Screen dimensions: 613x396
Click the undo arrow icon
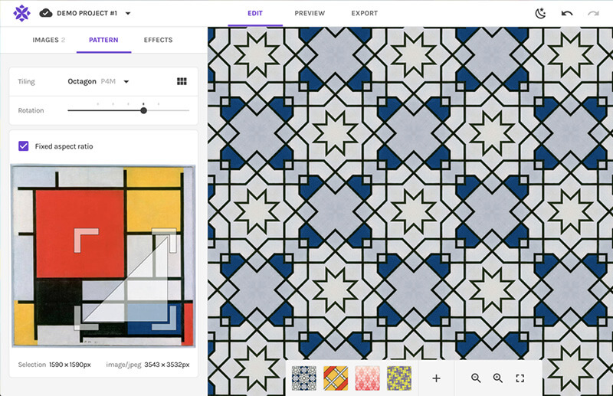567,13
